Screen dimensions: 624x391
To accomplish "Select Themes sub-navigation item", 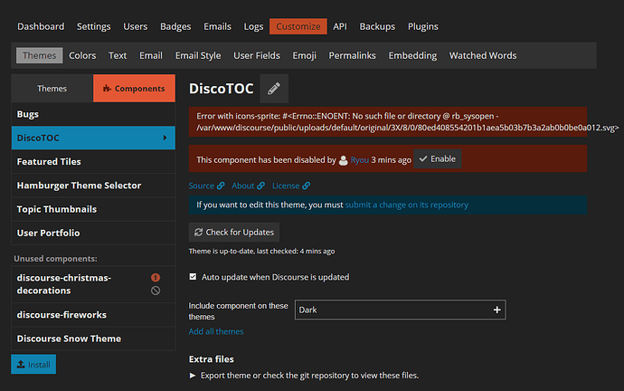I will tap(40, 55).
